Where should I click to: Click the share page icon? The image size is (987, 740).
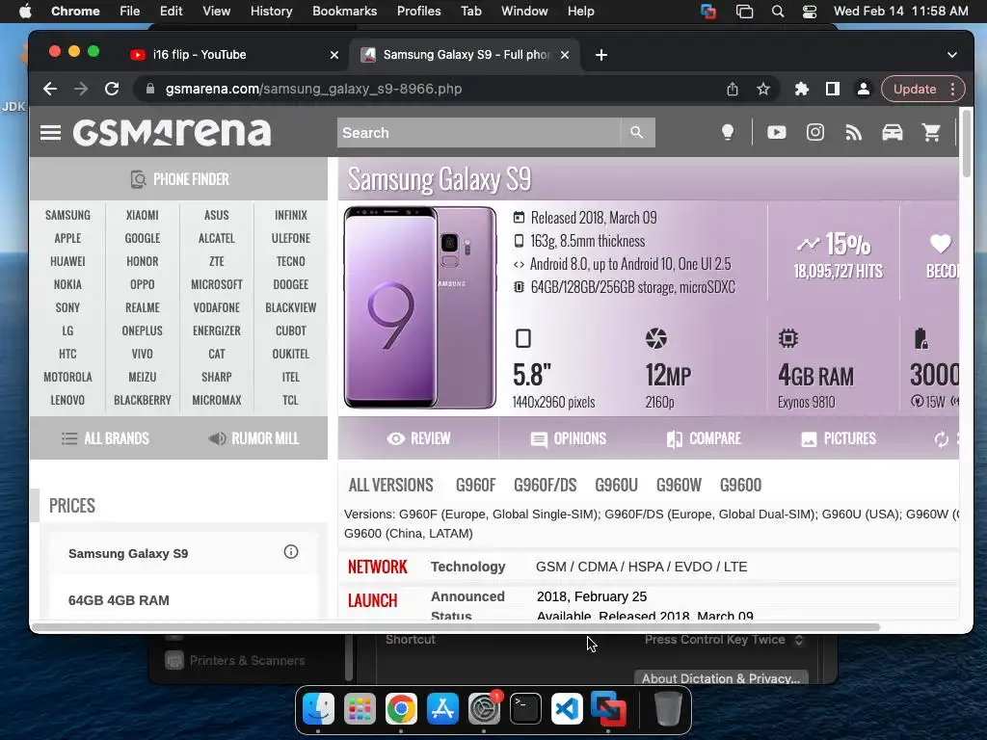coord(733,90)
